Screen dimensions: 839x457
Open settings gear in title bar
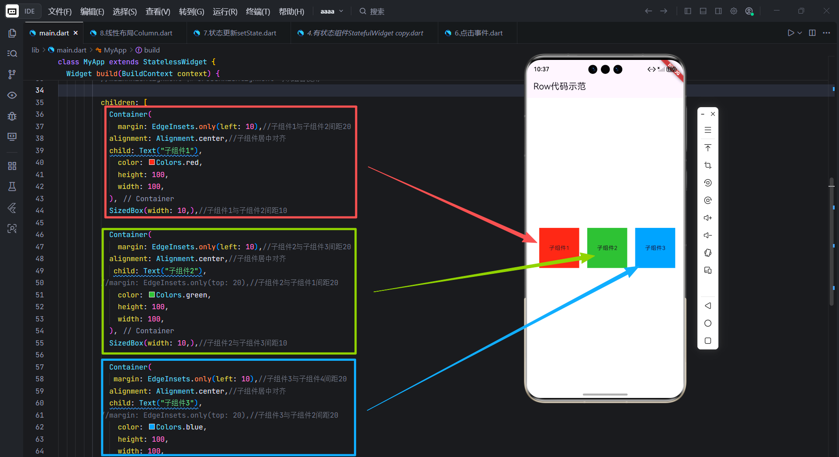click(734, 11)
